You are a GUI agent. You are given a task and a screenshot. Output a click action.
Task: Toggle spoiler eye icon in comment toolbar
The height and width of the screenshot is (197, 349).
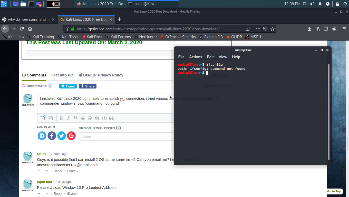point(97,118)
